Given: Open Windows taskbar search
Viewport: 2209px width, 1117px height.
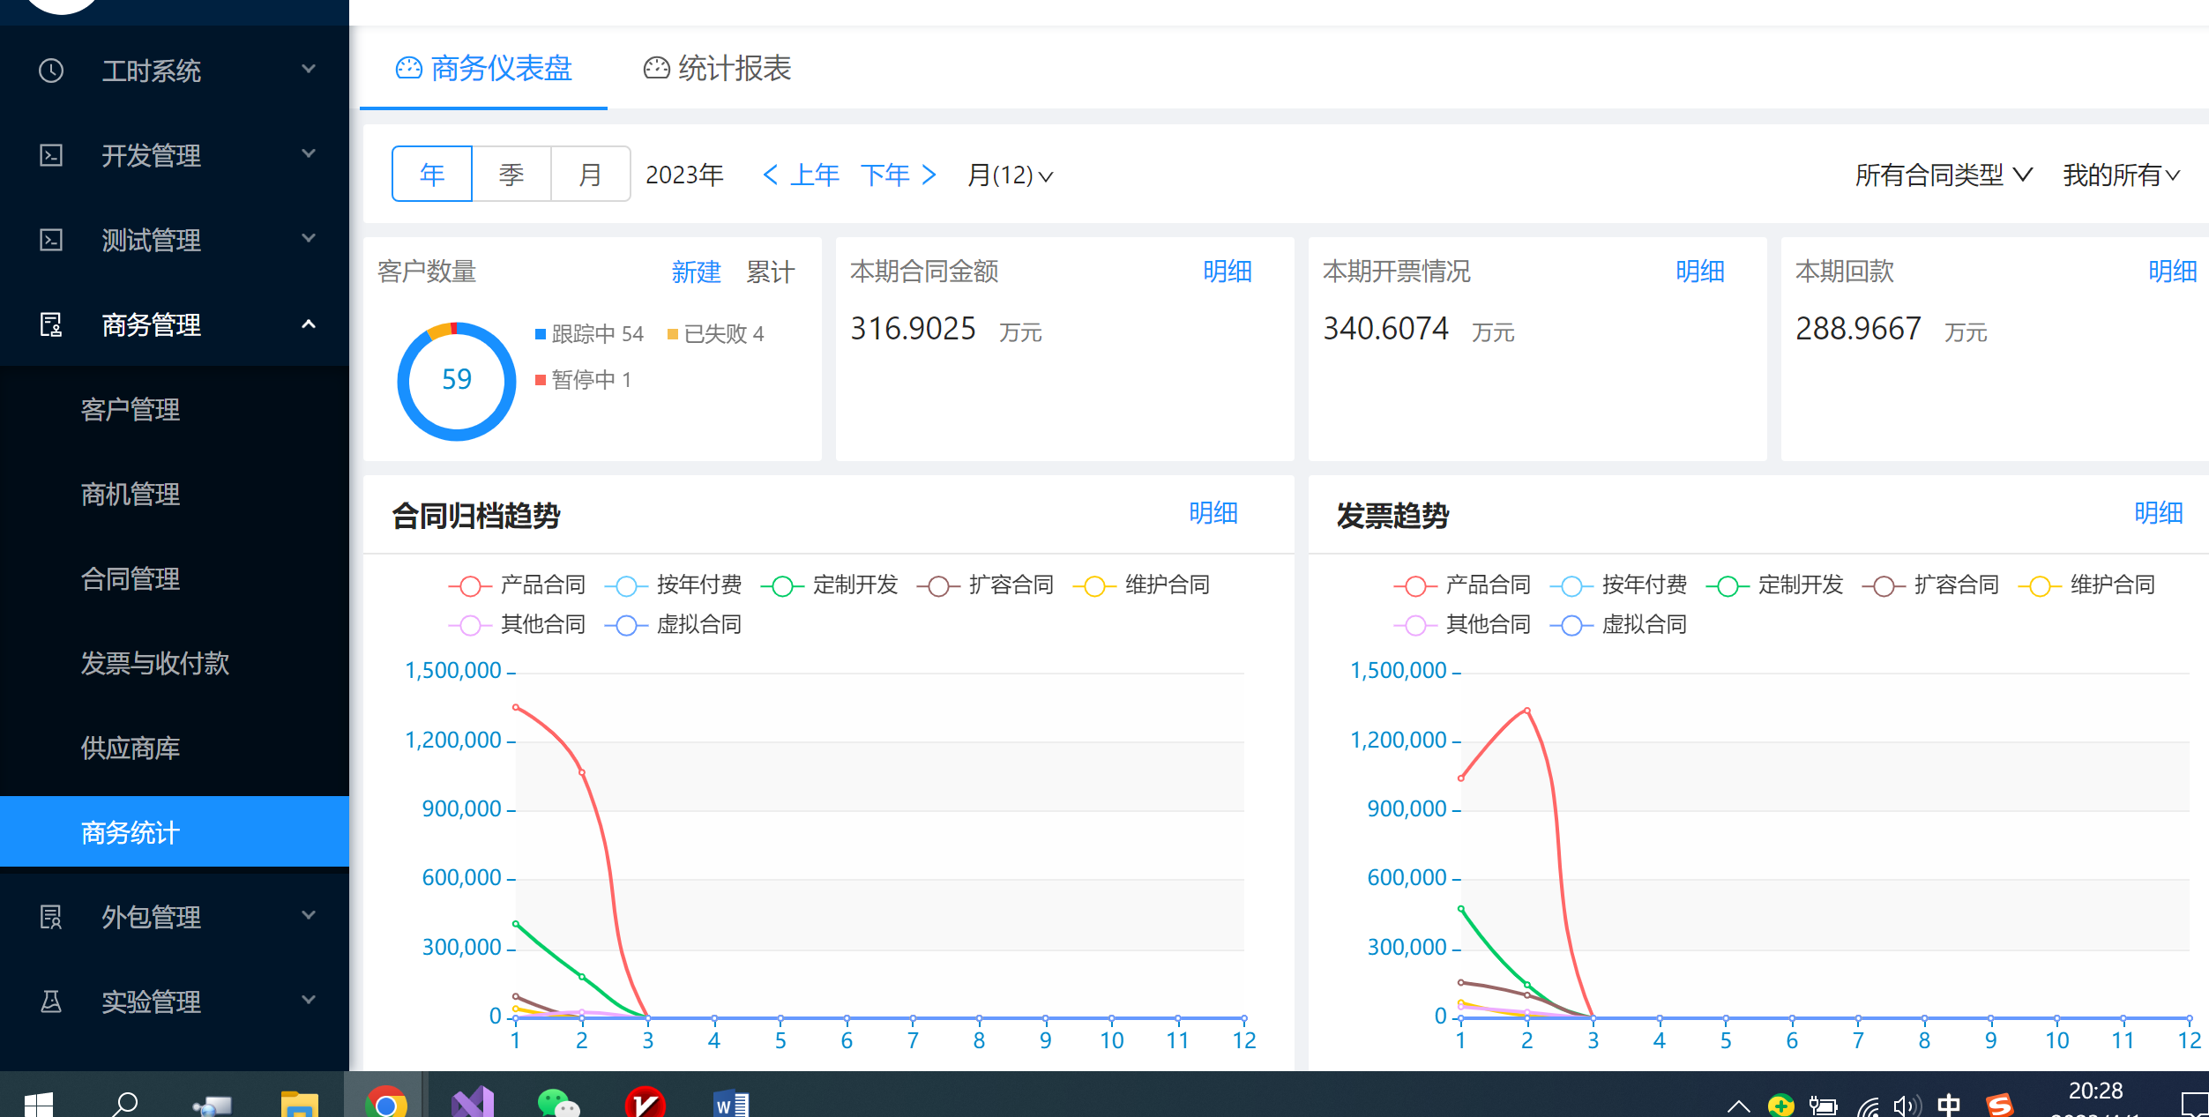Looking at the screenshot, I should pyautogui.click(x=124, y=1103).
